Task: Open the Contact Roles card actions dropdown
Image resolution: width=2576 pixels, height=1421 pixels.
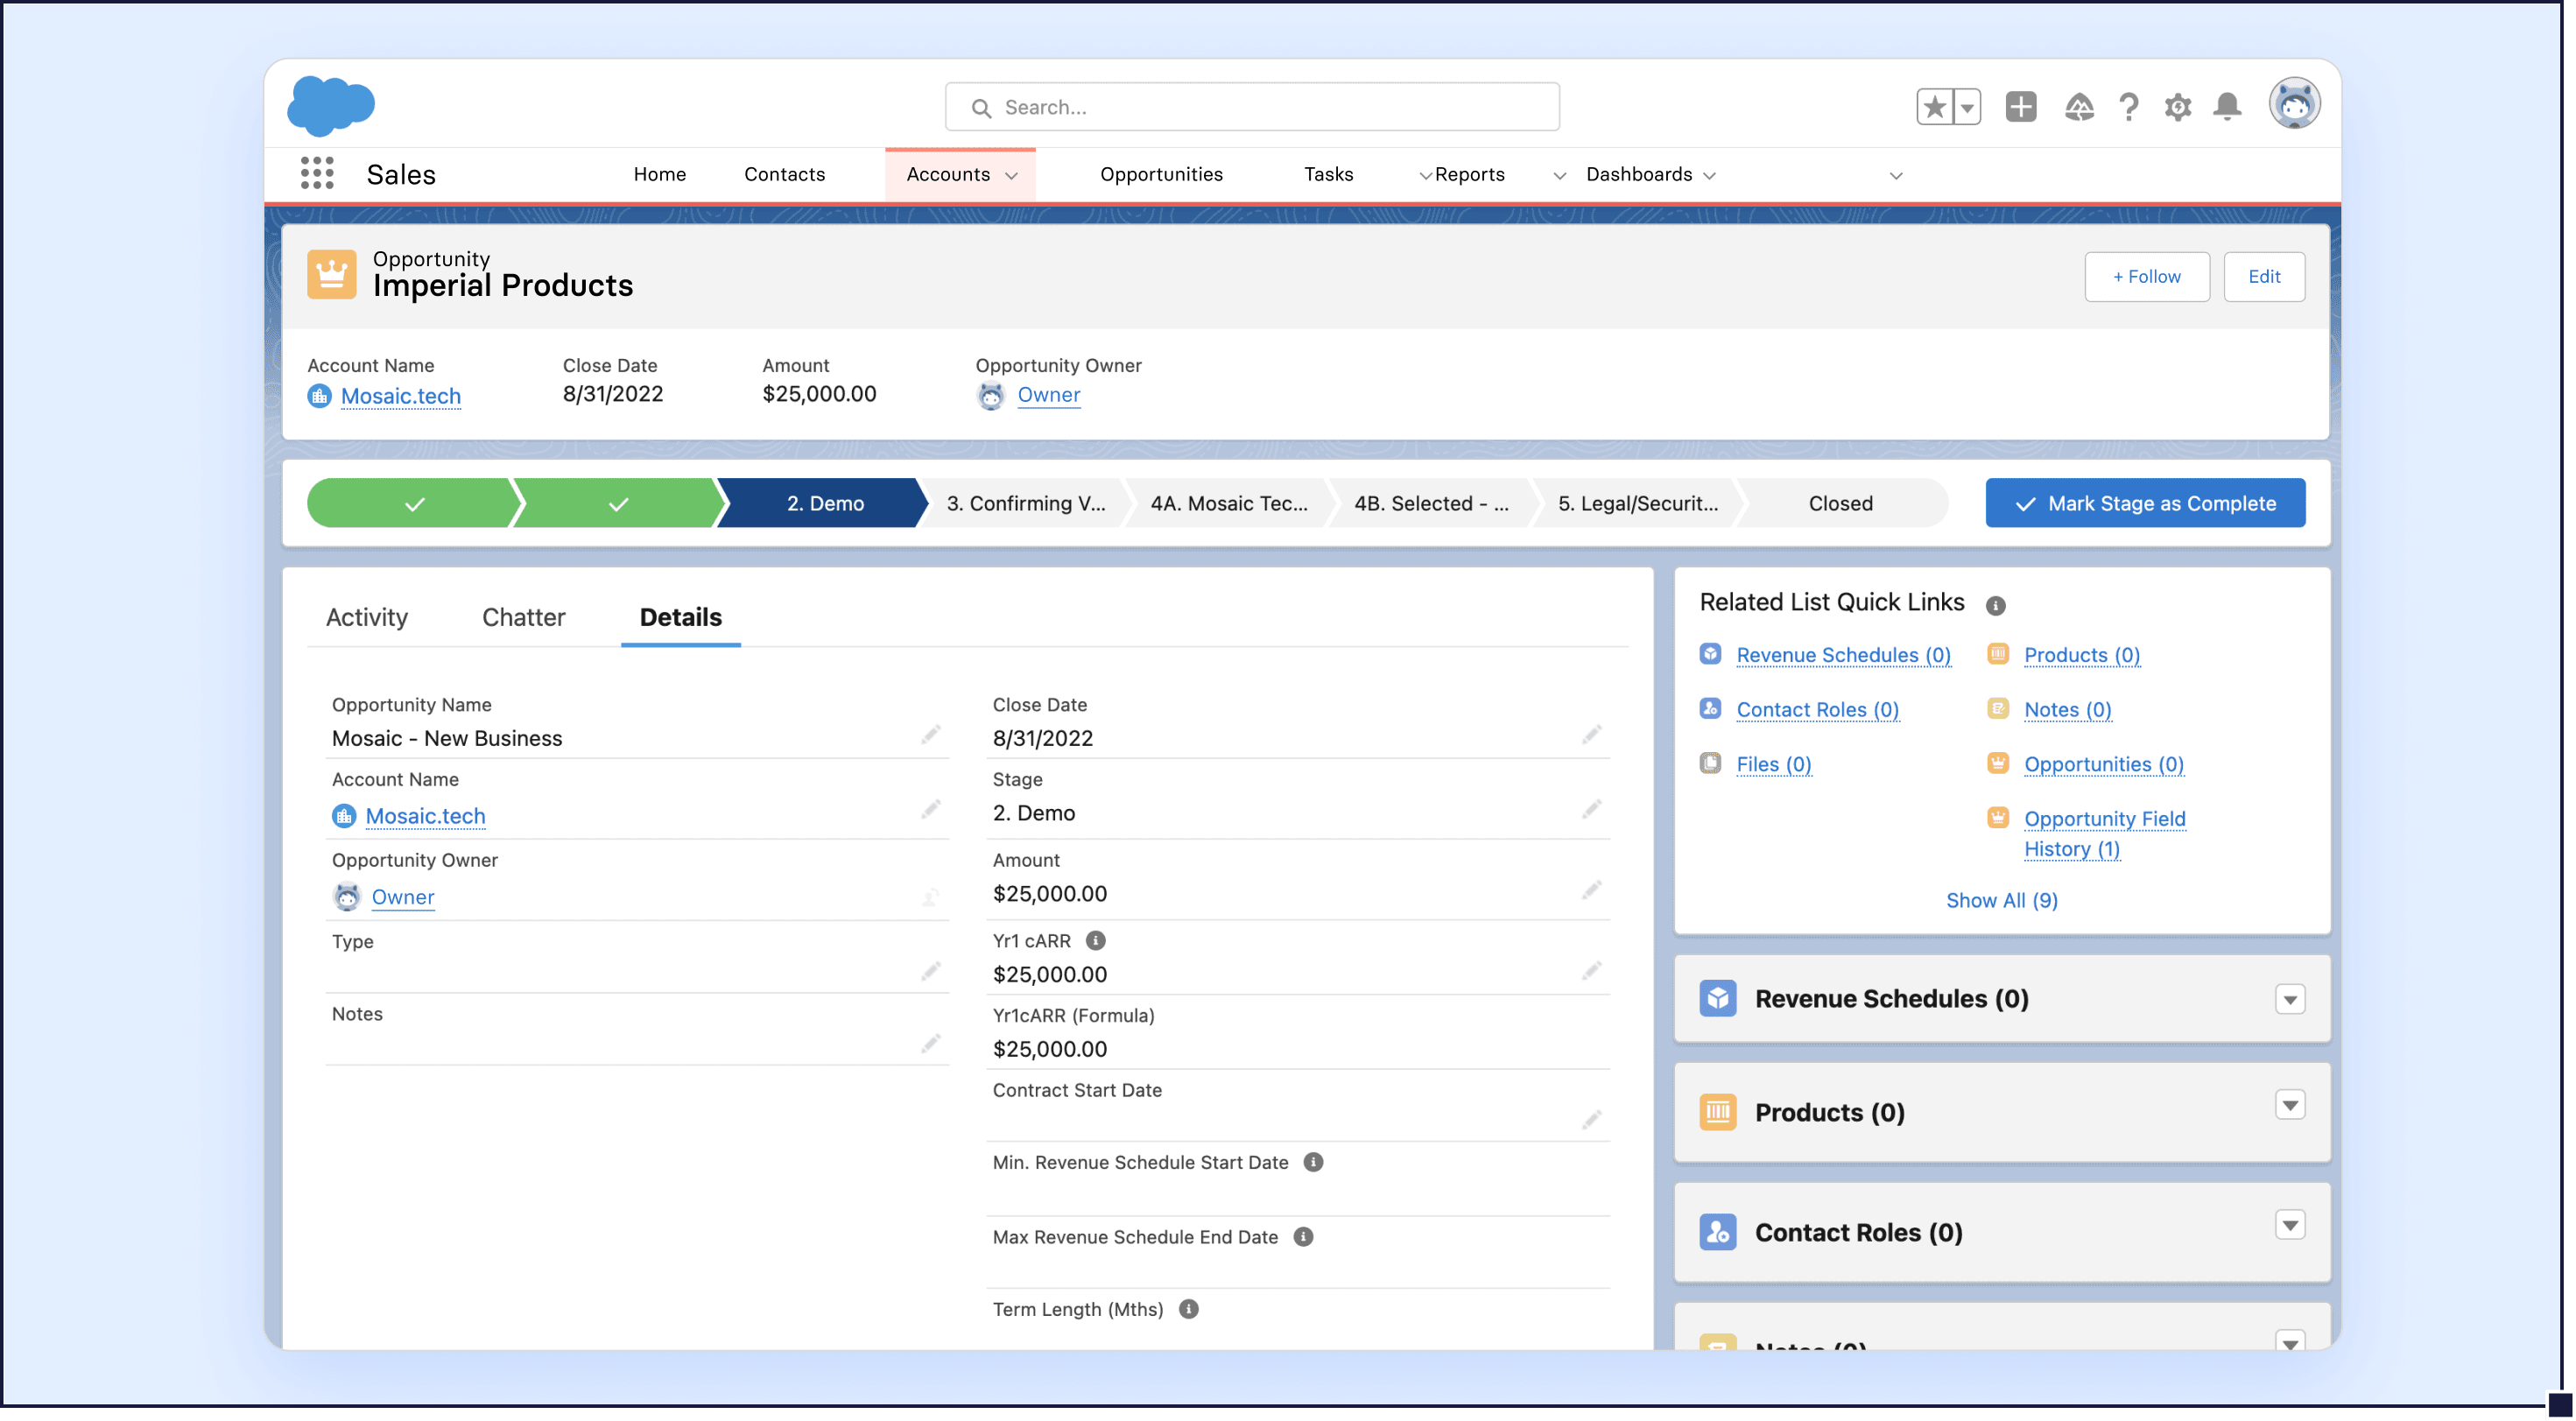Action: pyautogui.click(x=2289, y=1224)
